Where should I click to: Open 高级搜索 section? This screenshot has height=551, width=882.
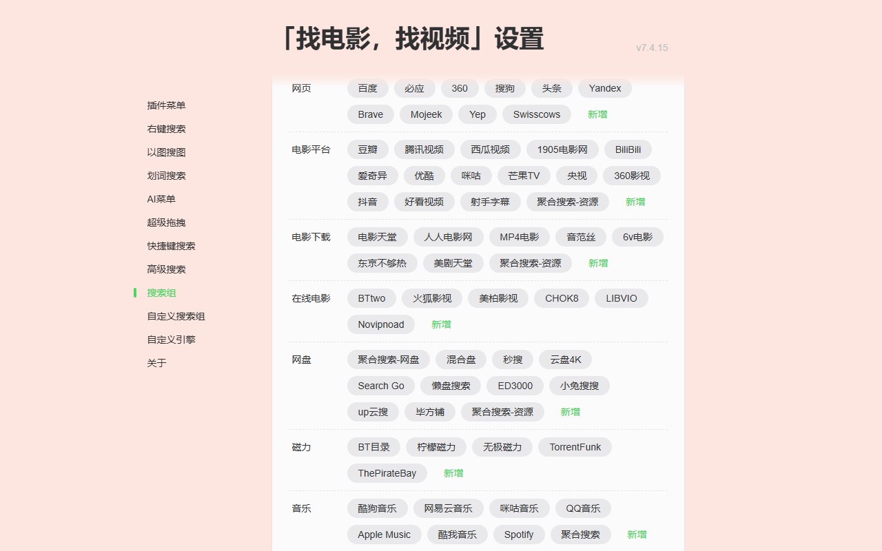tap(166, 269)
